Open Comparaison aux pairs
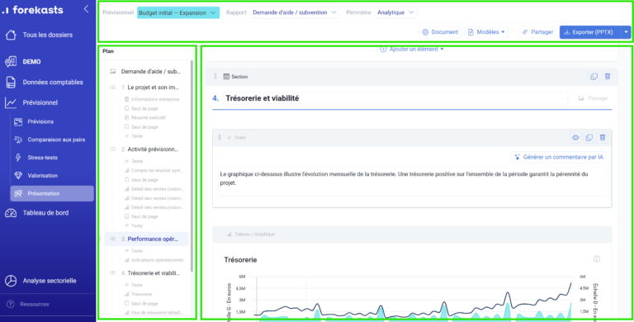The image size is (634, 322). (x=50, y=140)
